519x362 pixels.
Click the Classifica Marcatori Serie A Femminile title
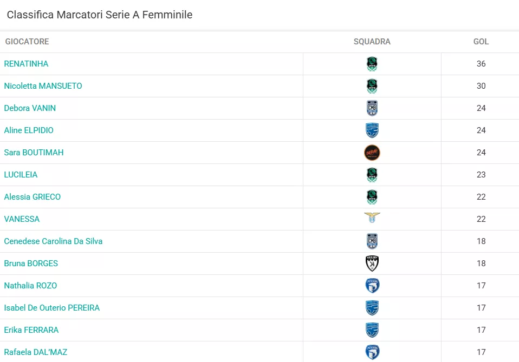100,15
